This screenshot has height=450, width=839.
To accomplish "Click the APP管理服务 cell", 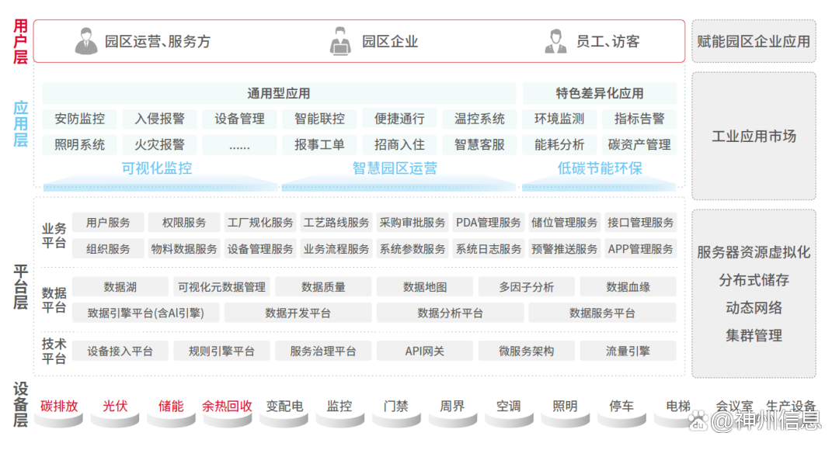I will coord(640,248).
